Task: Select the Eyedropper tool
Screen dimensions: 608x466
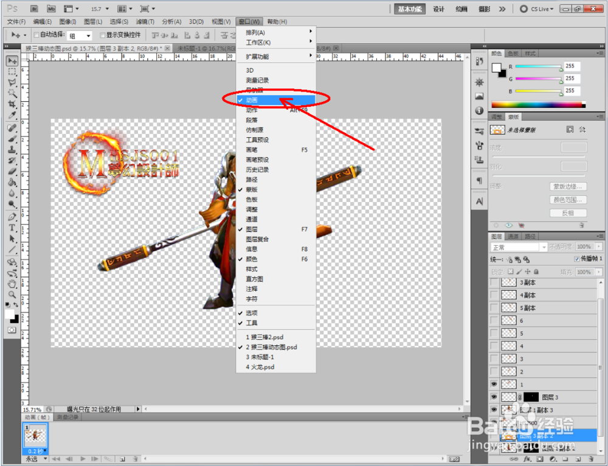Action: pyautogui.click(x=12, y=115)
